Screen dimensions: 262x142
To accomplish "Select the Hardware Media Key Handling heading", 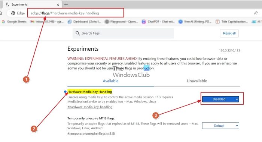I will click(x=89, y=92).
